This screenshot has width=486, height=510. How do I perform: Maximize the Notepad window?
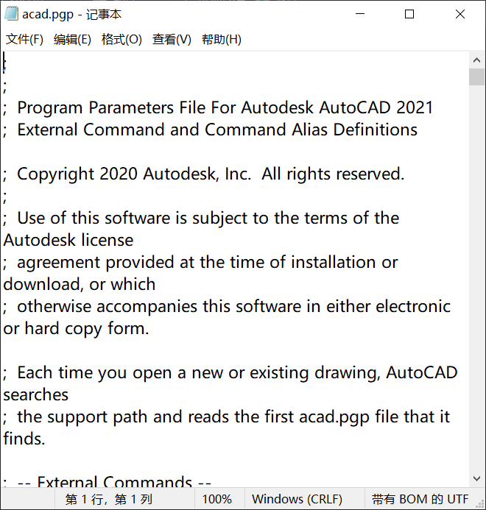point(409,14)
